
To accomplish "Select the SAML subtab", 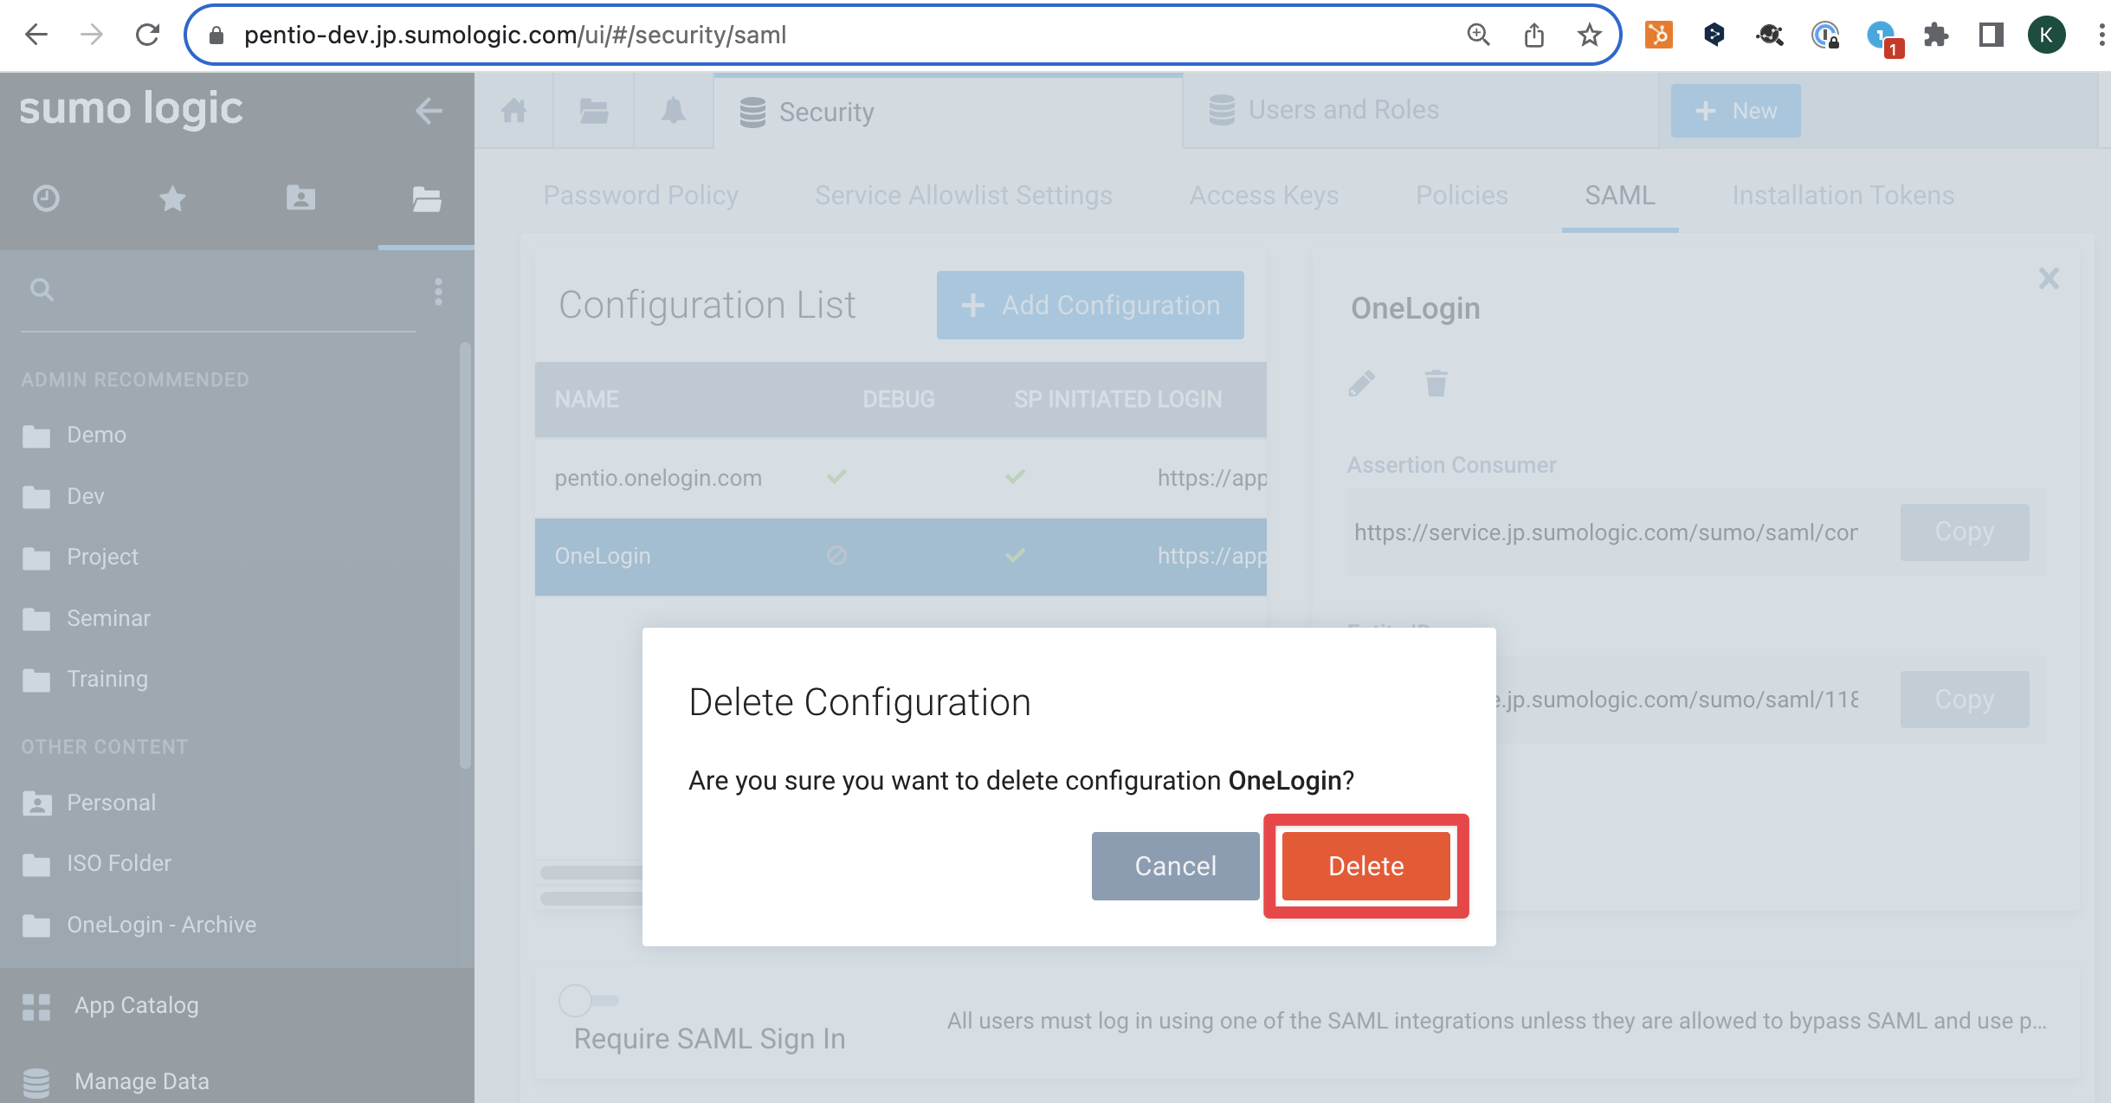I will pyautogui.click(x=1619, y=196).
